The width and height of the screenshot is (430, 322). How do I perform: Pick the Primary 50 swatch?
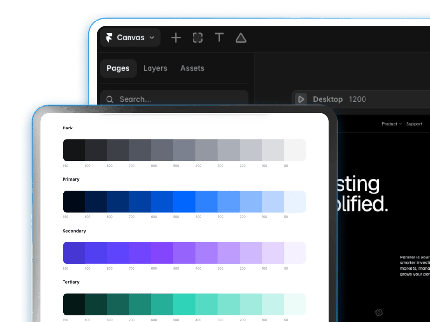pos(295,201)
